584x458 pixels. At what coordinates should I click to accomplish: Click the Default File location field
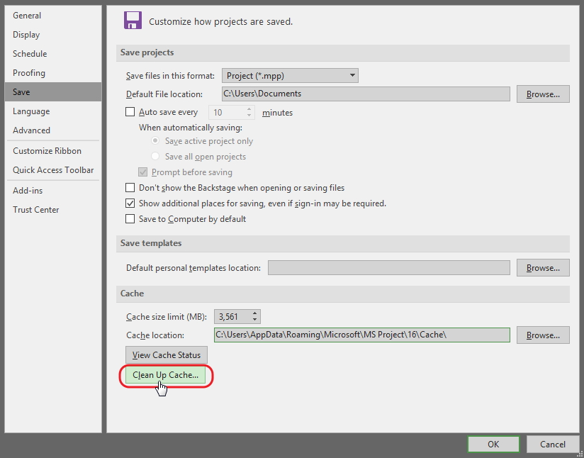(x=366, y=94)
